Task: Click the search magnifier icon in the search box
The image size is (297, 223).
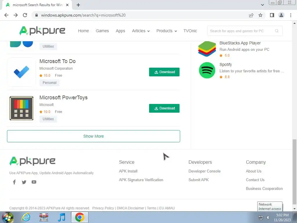Action: tap(277, 31)
